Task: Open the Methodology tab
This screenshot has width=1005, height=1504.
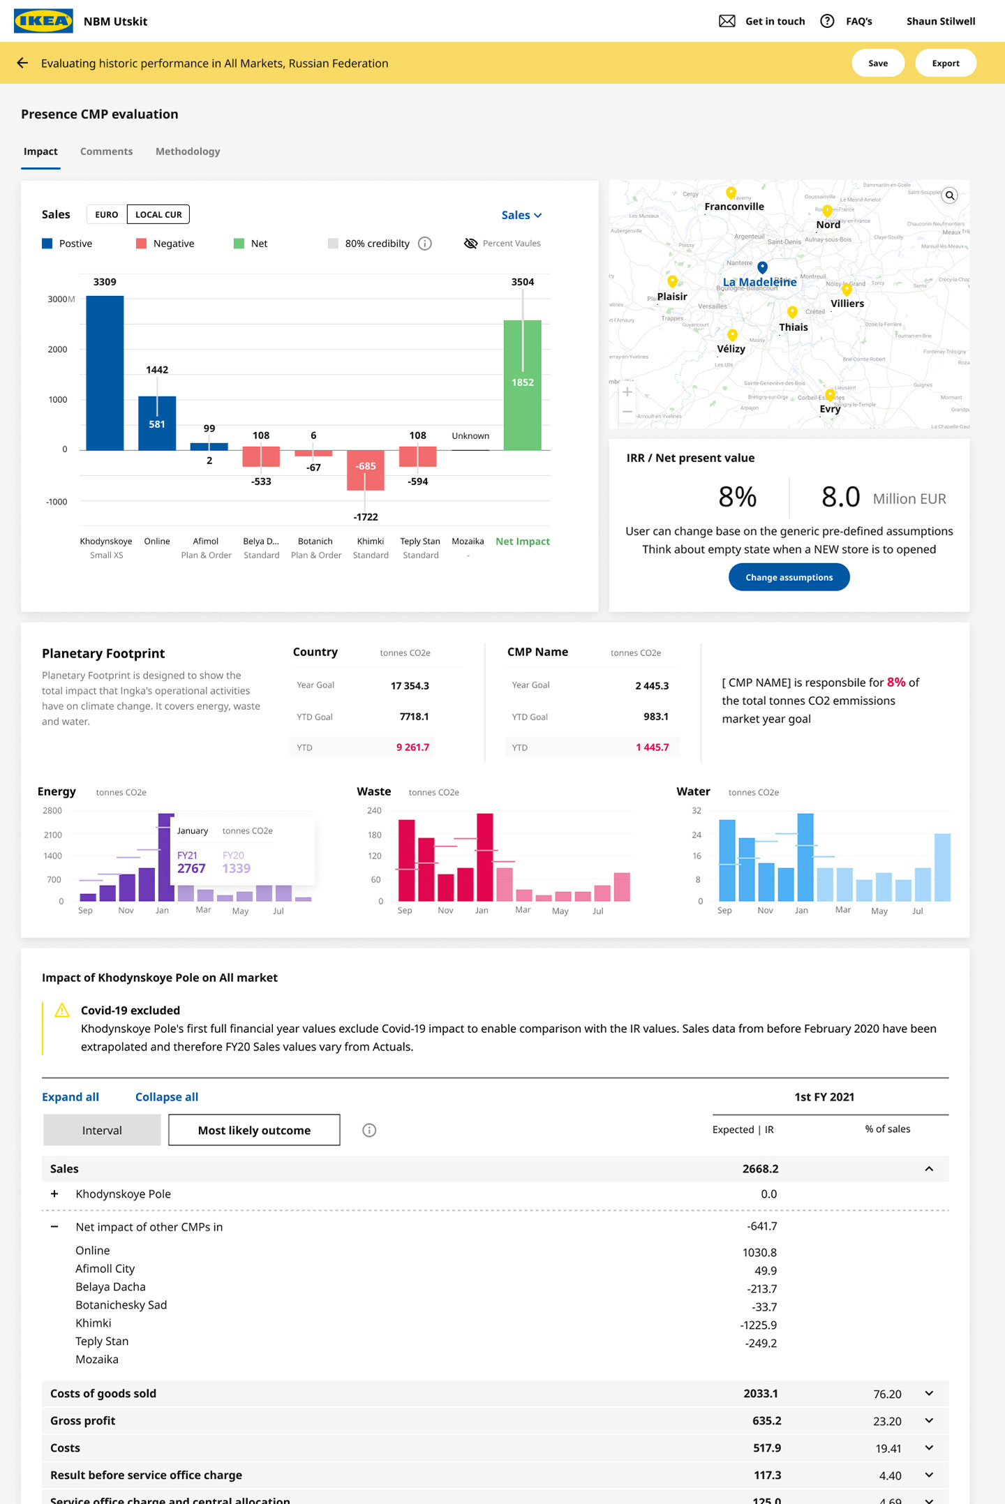Action: click(x=188, y=151)
